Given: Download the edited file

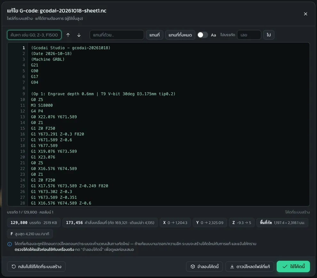Looking at the screenshot, I should click(x=250, y=266).
